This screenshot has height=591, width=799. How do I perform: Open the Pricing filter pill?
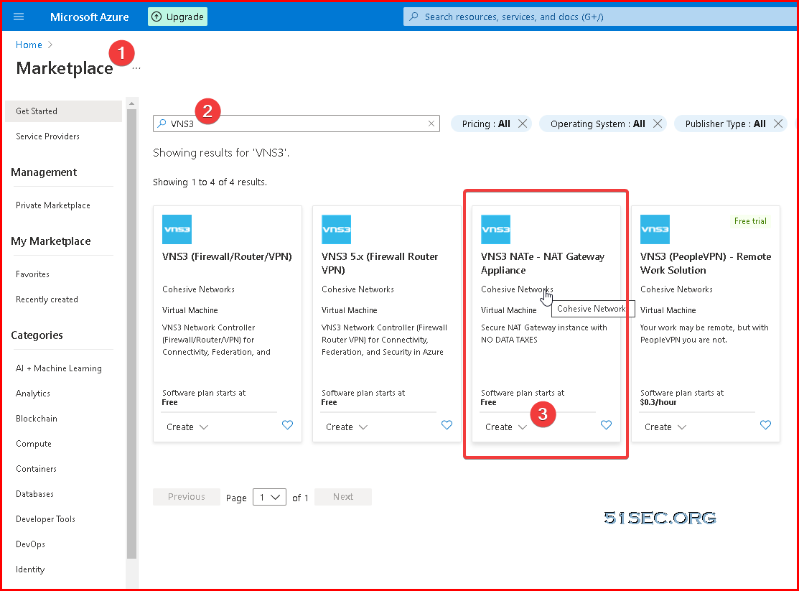click(485, 124)
